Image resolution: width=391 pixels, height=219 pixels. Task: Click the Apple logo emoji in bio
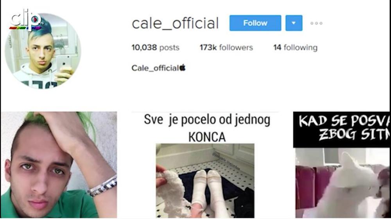pyautogui.click(x=183, y=67)
